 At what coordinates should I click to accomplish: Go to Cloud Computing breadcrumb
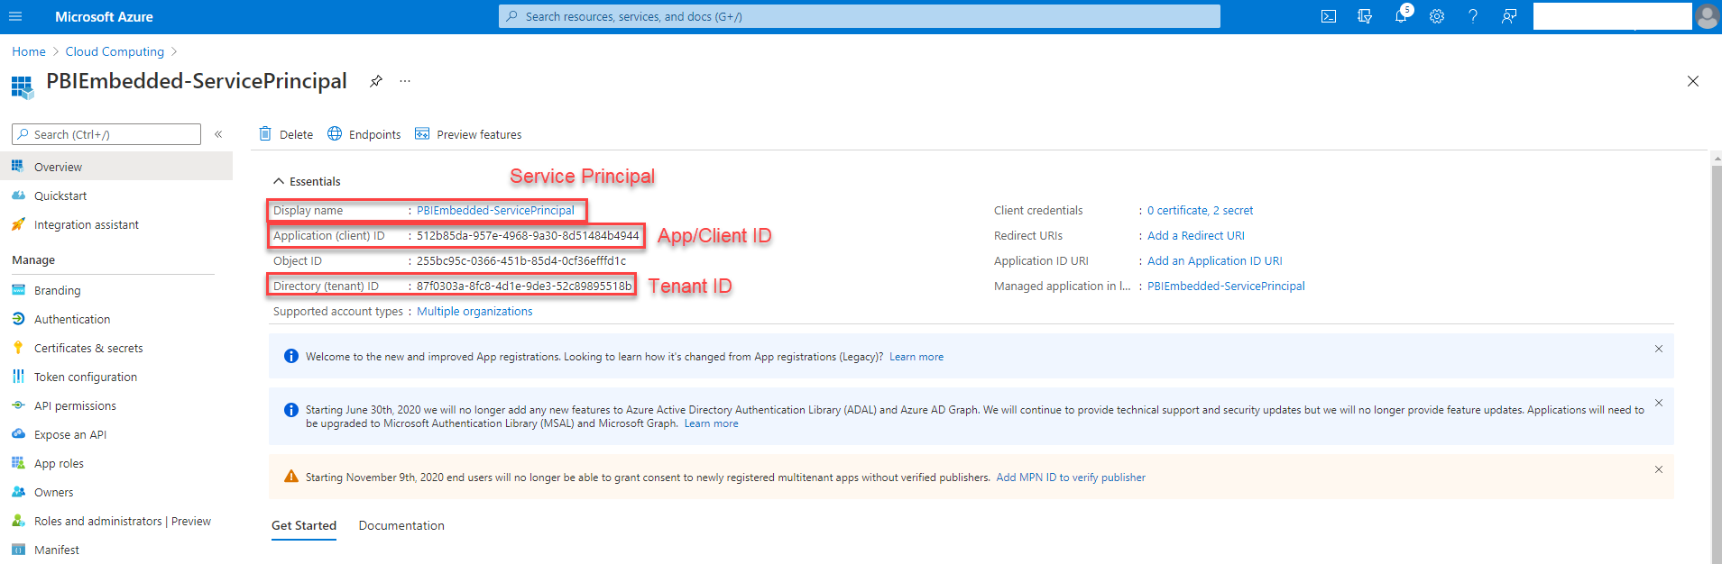(x=115, y=51)
